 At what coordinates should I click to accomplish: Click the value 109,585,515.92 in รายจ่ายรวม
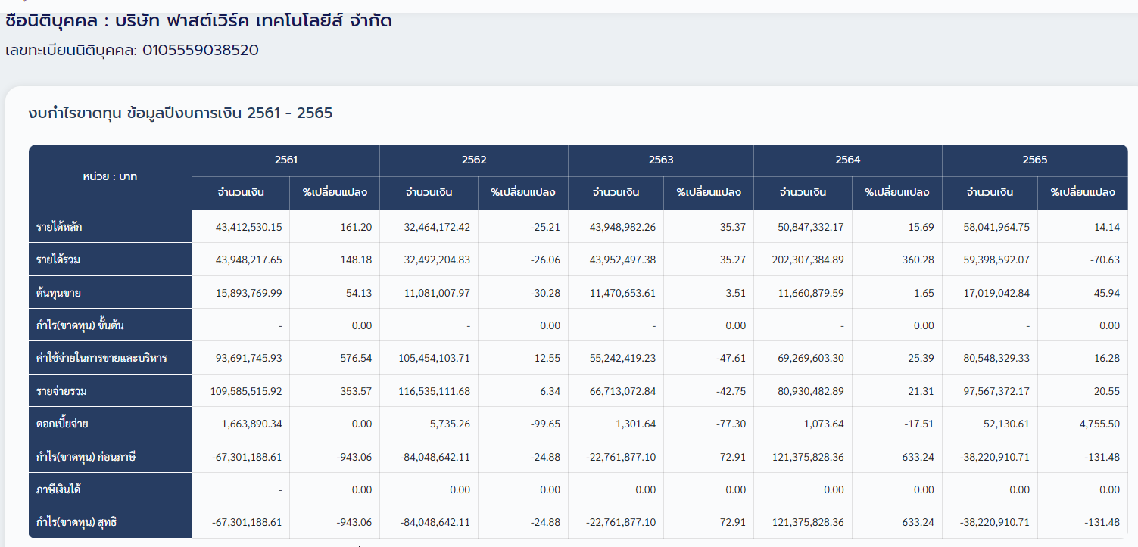(x=246, y=391)
